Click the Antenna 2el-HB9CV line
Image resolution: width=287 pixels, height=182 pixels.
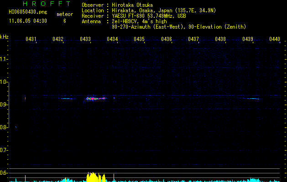(124, 21)
